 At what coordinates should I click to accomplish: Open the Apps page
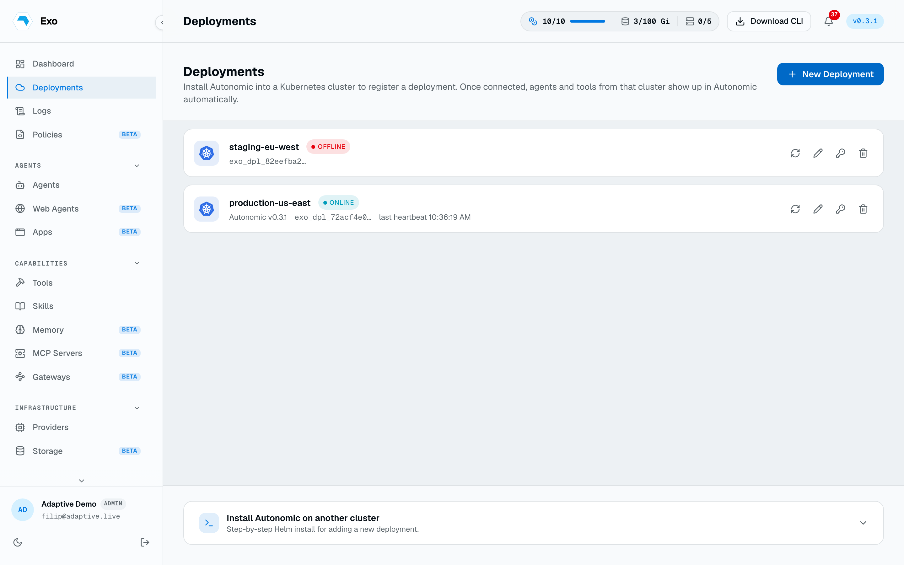click(81, 232)
